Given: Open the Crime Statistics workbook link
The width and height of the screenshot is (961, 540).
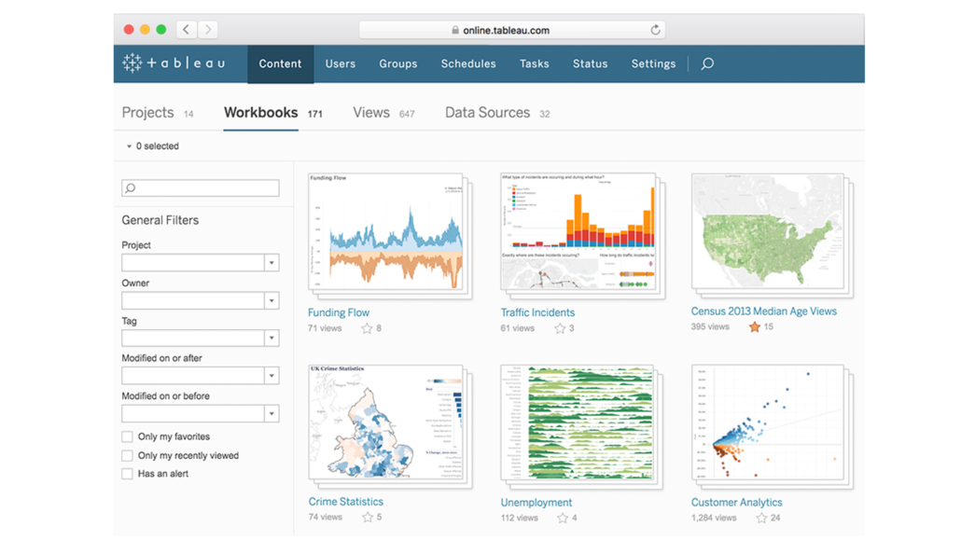Looking at the screenshot, I should click(x=346, y=501).
